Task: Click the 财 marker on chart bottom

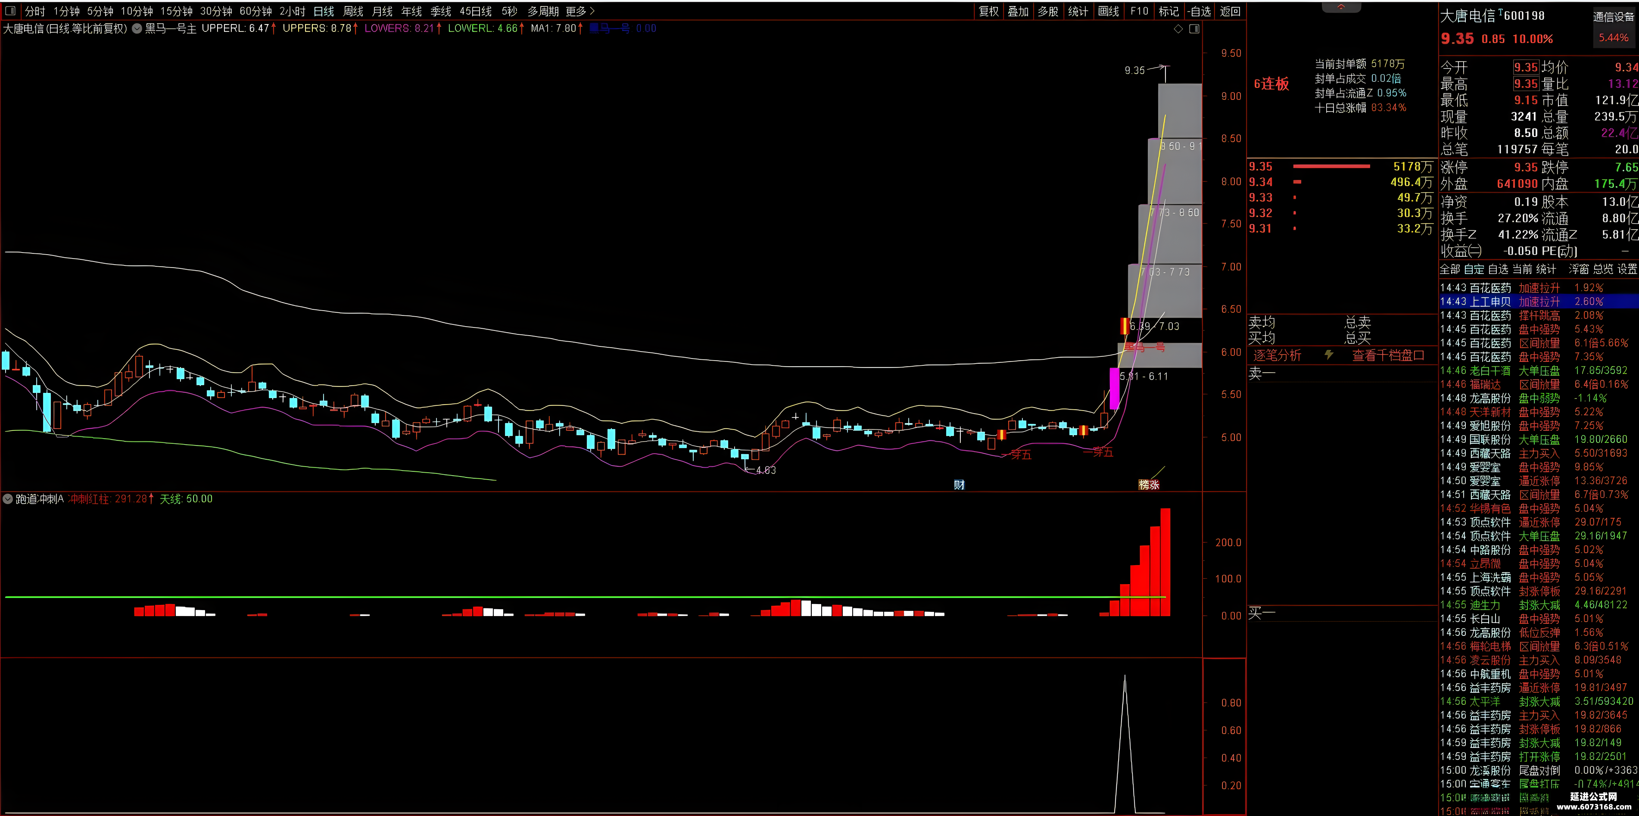Action: [x=960, y=485]
